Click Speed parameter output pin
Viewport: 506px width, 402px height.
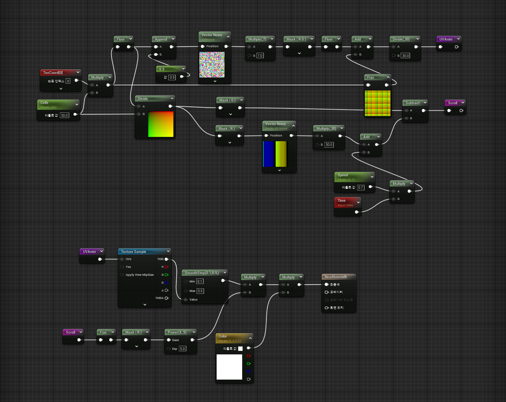[x=370, y=187]
